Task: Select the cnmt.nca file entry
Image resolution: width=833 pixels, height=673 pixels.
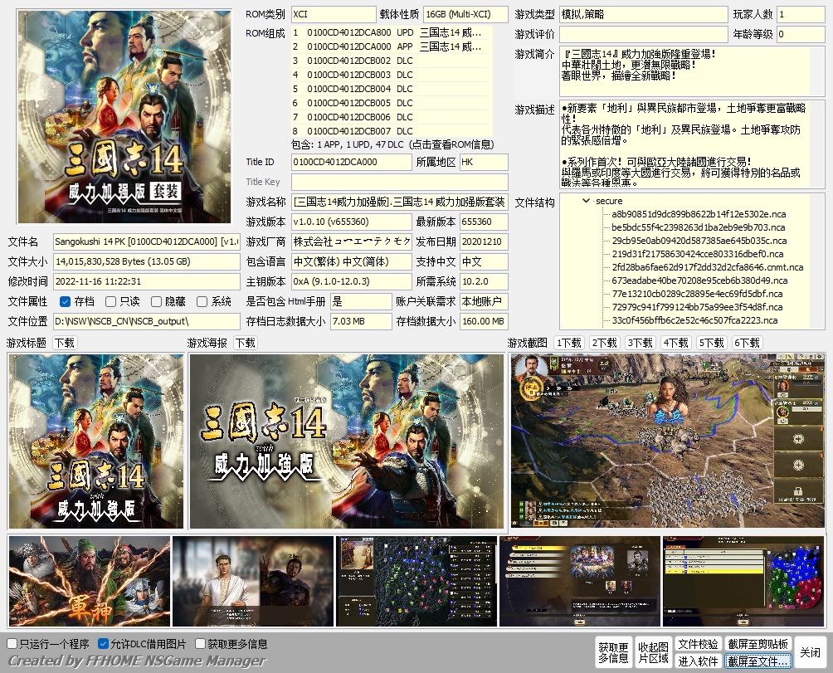Action: [708, 267]
